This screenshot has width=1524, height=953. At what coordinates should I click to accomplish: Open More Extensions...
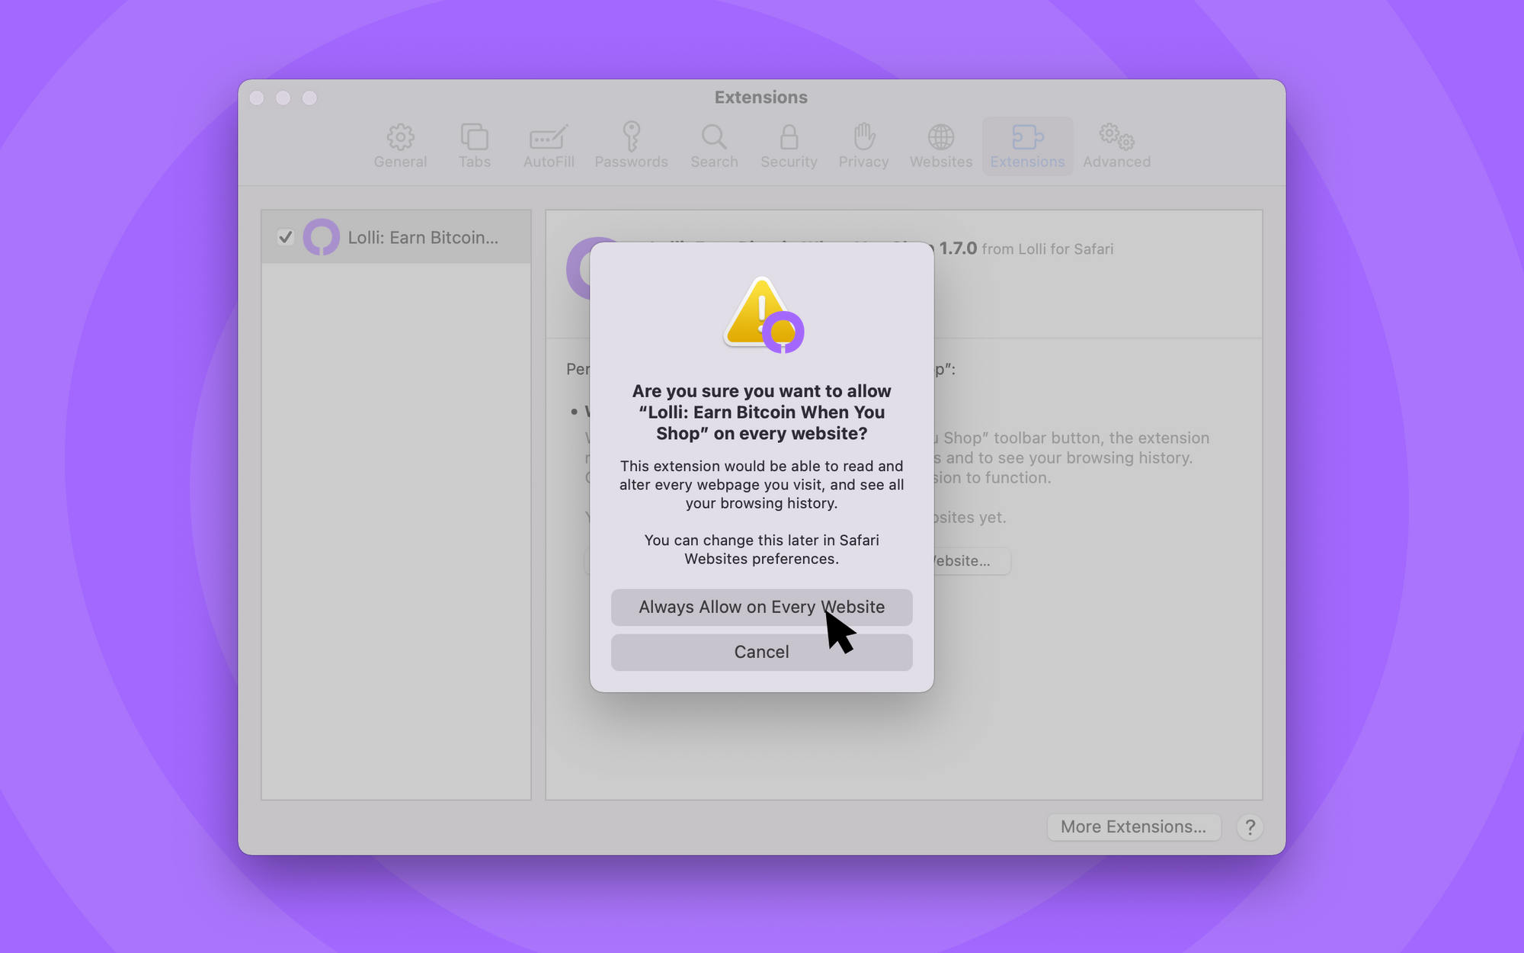[1133, 826]
